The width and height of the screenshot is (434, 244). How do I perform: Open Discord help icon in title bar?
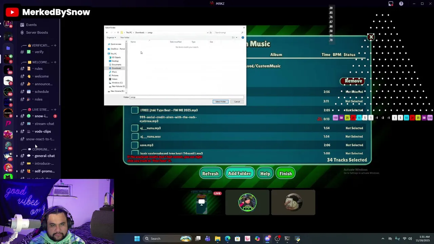pos(401,4)
